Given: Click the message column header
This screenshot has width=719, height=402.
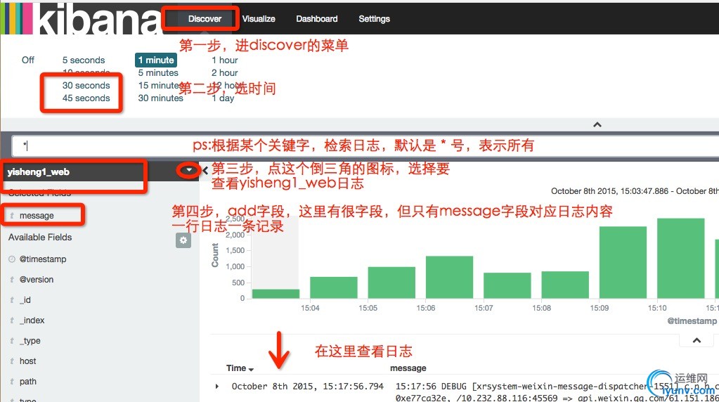Looking at the screenshot, I should point(408,368).
